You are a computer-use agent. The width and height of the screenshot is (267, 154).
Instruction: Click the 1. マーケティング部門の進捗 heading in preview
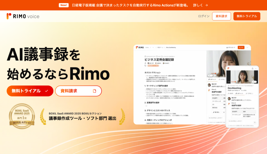point(156,86)
